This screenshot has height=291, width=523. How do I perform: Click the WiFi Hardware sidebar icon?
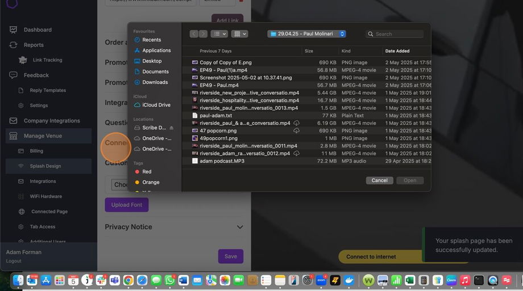pyautogui.click(x=21, y=196)
